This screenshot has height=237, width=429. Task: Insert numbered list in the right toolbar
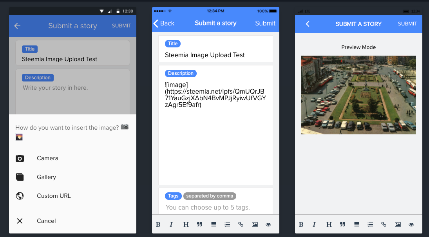click(x=370, y=224)
